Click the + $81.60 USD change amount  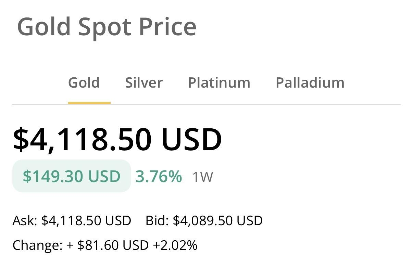[x=108, y=245]
